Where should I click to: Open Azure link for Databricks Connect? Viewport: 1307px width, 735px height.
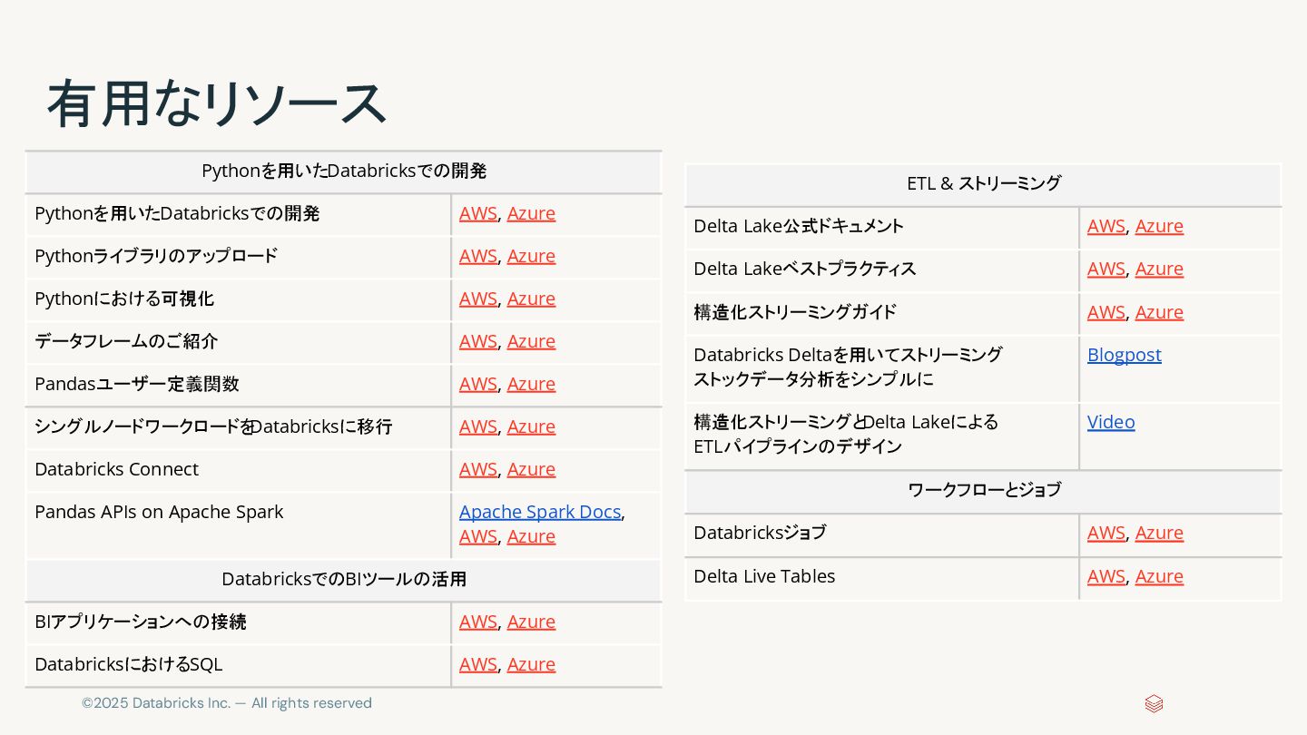[x=531, y=469]
